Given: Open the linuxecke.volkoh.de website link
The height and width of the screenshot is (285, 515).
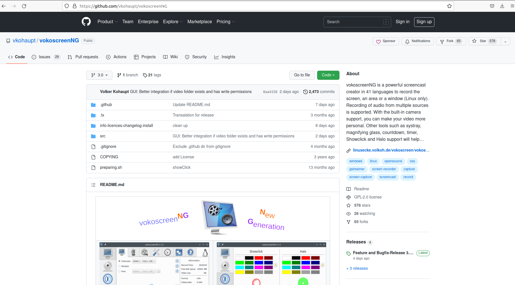Looking at the screenshot, I should [391, 150].
